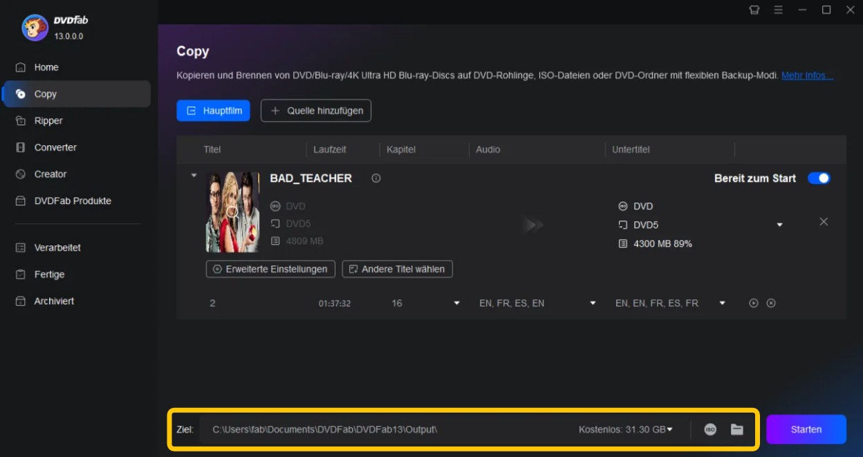The height and width of the screenshot is (457, 863).
Task: Click the source DVD format label
Action: 295,206
